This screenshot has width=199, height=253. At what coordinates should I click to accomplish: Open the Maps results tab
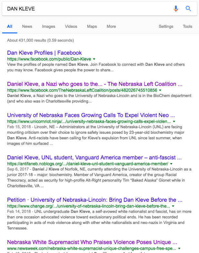coord(92,26)
